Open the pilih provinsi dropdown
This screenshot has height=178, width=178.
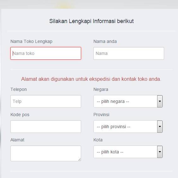[128, 127]
